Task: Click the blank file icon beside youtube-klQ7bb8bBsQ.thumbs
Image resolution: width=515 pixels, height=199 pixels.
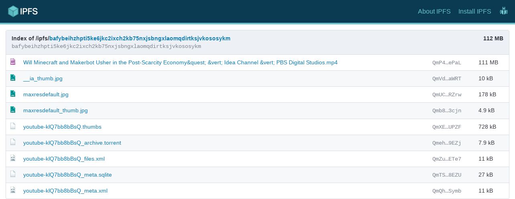Action: pos(13,126)
